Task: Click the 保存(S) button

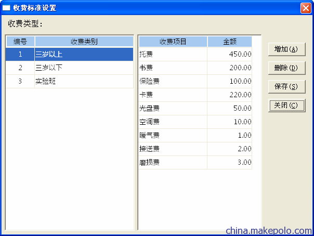Action: pos(286,86)
